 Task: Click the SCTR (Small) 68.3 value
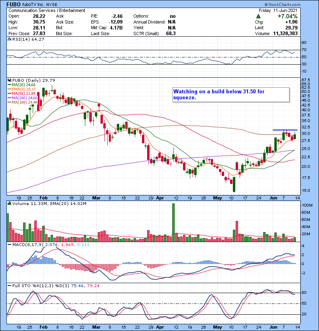pyautogui.click(x=171, y=33)
